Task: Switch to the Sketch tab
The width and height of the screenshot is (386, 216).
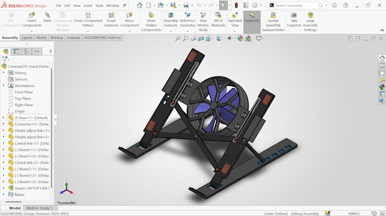Action: click(x=41, y=37)
